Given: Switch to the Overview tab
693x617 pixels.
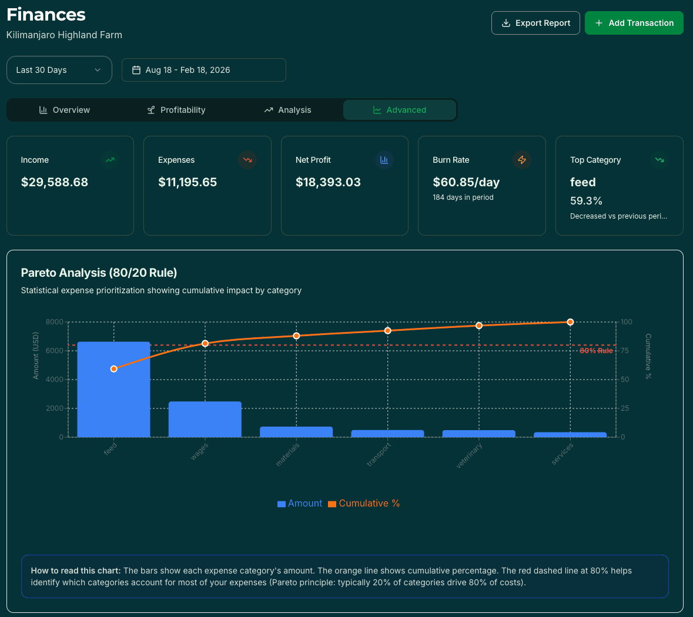Looking at the screenshot, I should (x=64, y=110).
